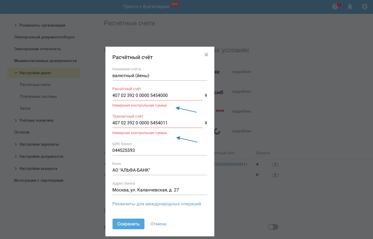Expand Учётная политика section

(16, 121)
